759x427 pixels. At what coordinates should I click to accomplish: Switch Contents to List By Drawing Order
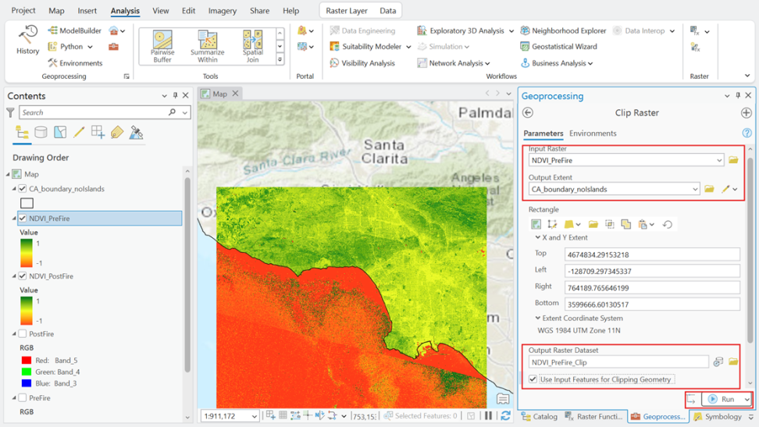point(22,133)
